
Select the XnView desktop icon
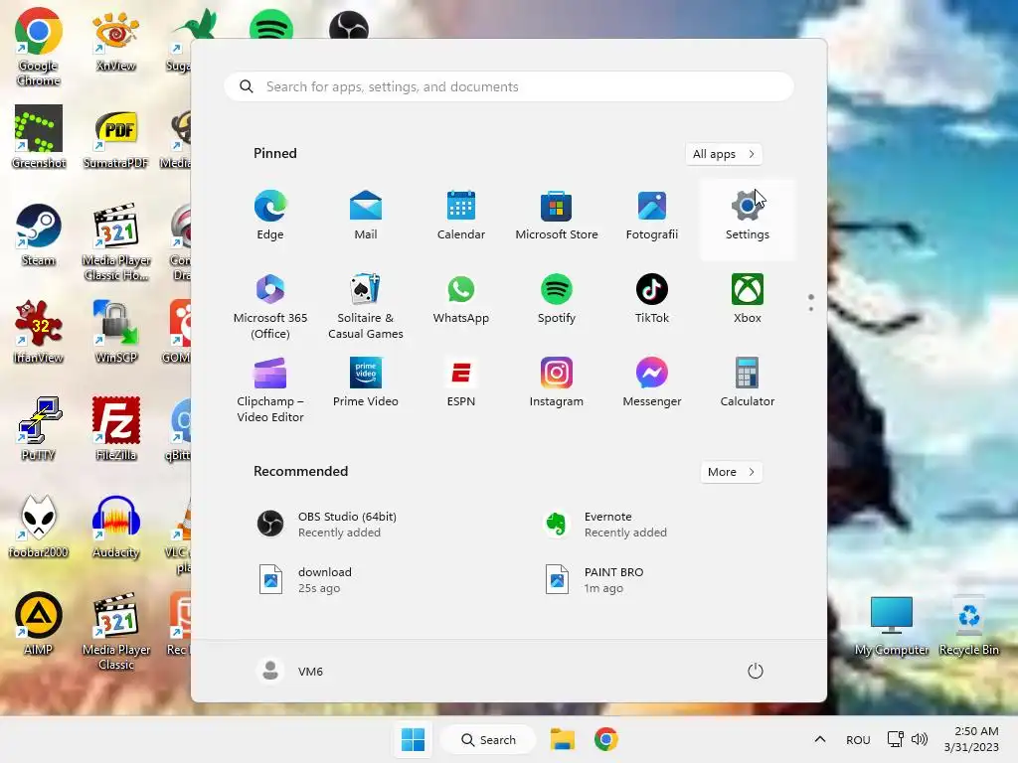(115, 41)
